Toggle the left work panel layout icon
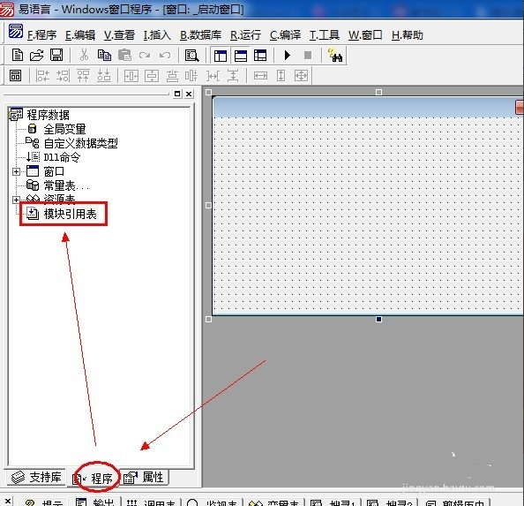The height and width of the screenshot is (506, 524). pyautogui.click(x=221, y=56)
